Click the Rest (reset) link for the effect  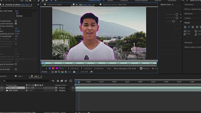click(x=17, y=11)
